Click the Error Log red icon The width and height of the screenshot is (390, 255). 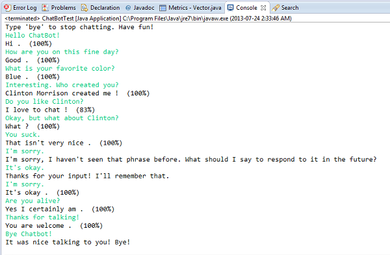pyautogui.click(x=7, y=8)
